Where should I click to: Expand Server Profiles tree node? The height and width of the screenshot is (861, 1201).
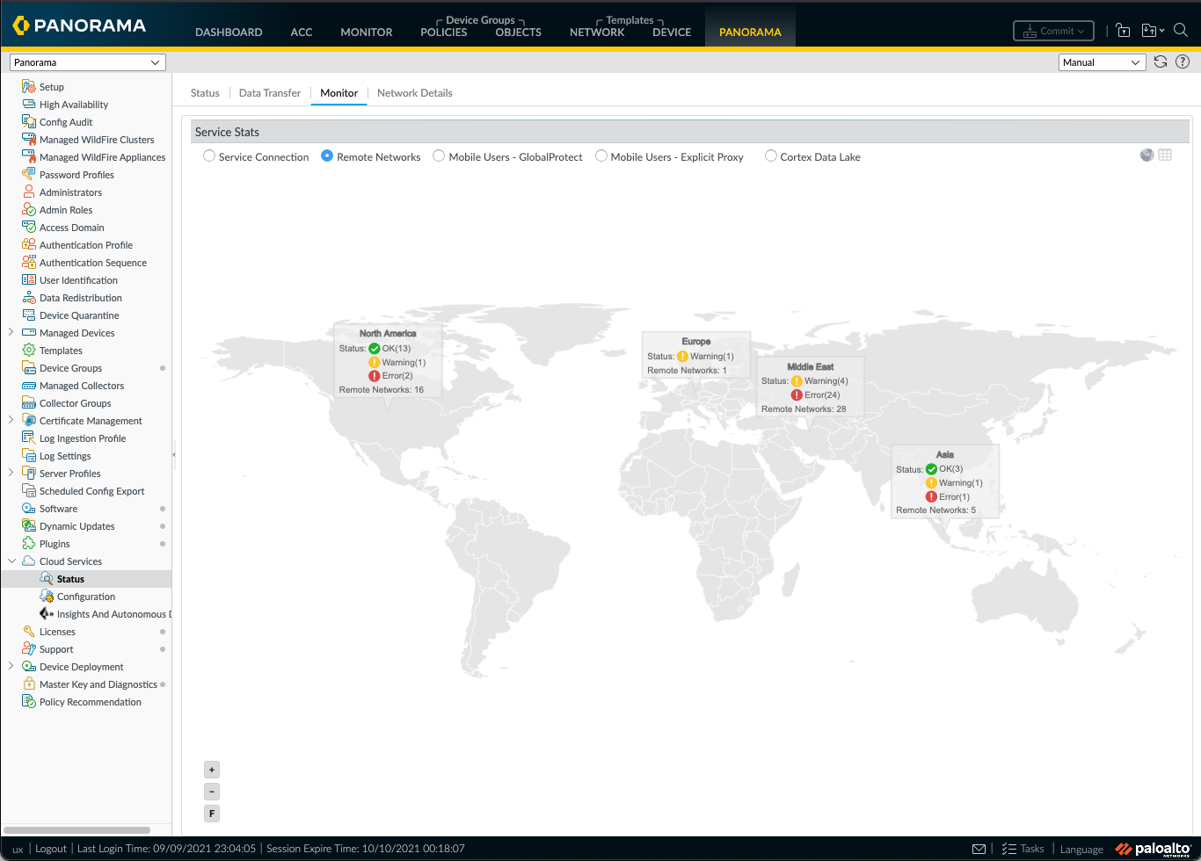11,473
